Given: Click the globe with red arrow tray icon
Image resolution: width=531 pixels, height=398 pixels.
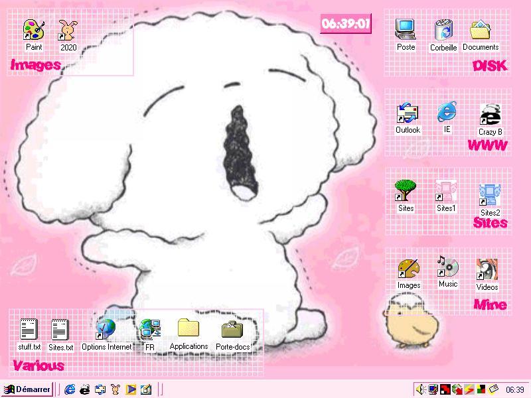Looking at the screenshot, I should (x=457, y=389).
